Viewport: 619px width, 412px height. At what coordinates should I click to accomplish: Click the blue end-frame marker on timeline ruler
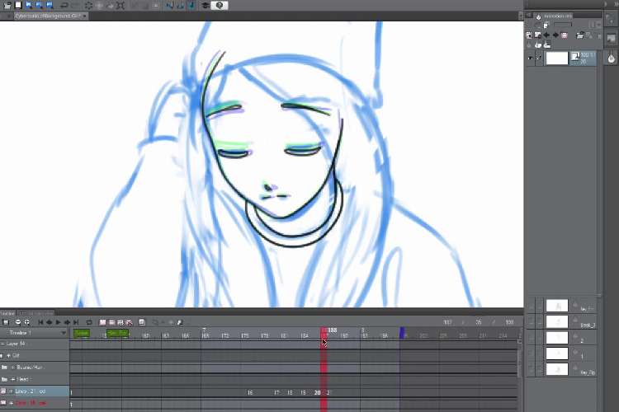click(402, 332)
